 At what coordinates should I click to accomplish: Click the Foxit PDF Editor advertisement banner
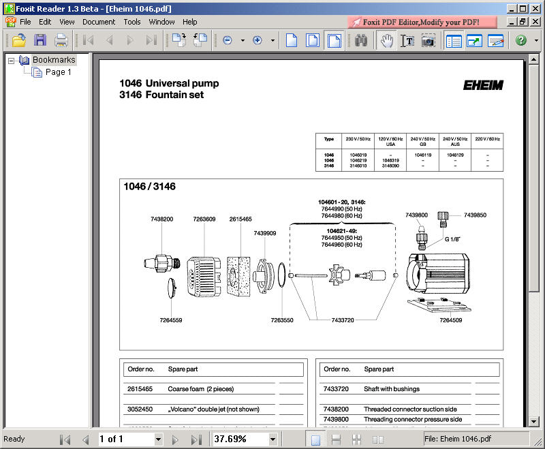point(422,22)
